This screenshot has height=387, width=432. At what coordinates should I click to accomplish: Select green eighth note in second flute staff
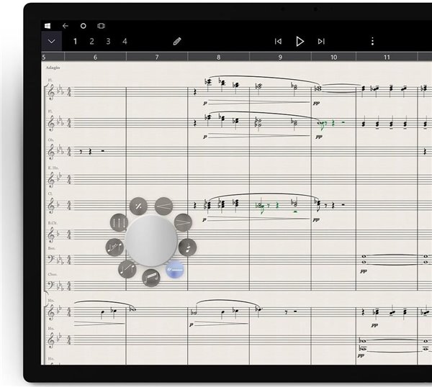[322, 124]
